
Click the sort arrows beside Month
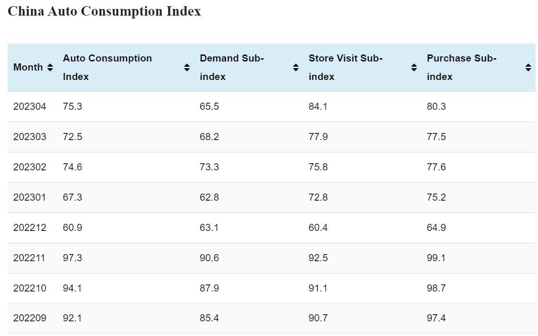point(50,68)
